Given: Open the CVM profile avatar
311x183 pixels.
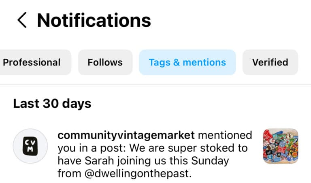Looking at the screenshot, I should click(31, 146).
